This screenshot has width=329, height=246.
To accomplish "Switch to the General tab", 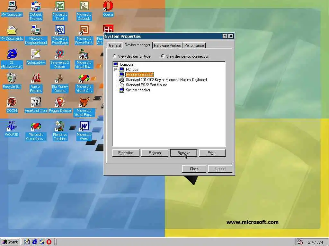I will point(115,45).
